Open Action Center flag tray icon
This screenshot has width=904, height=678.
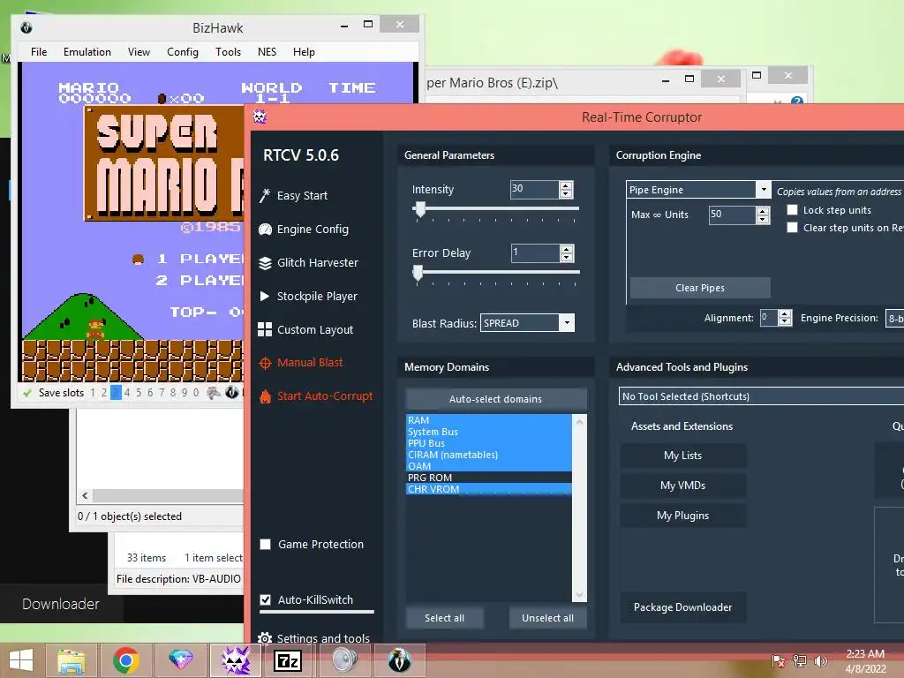[779, 660]
